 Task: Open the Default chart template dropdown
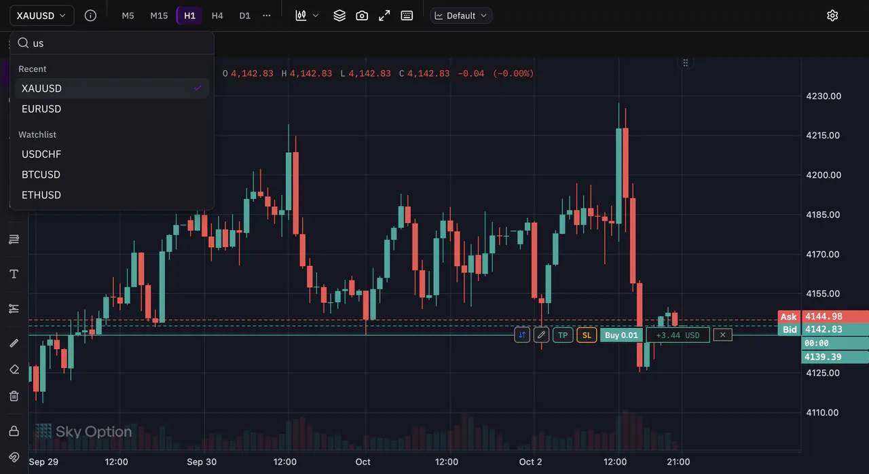(x=461, y=16)
